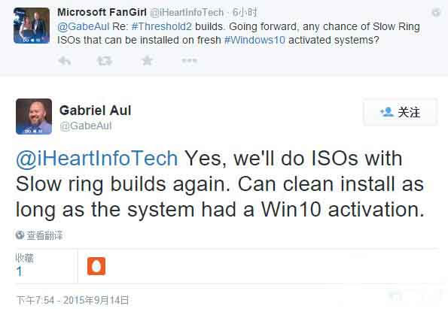This screenshot has height=309, width=448.
Task: Click the Gabriel Aul display name
Action: pos(96,111)
